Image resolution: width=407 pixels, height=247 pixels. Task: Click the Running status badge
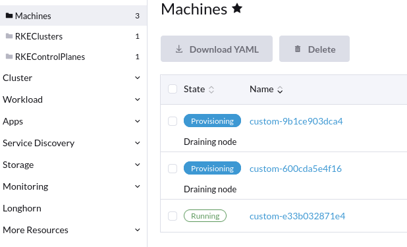tap(205, 216)
